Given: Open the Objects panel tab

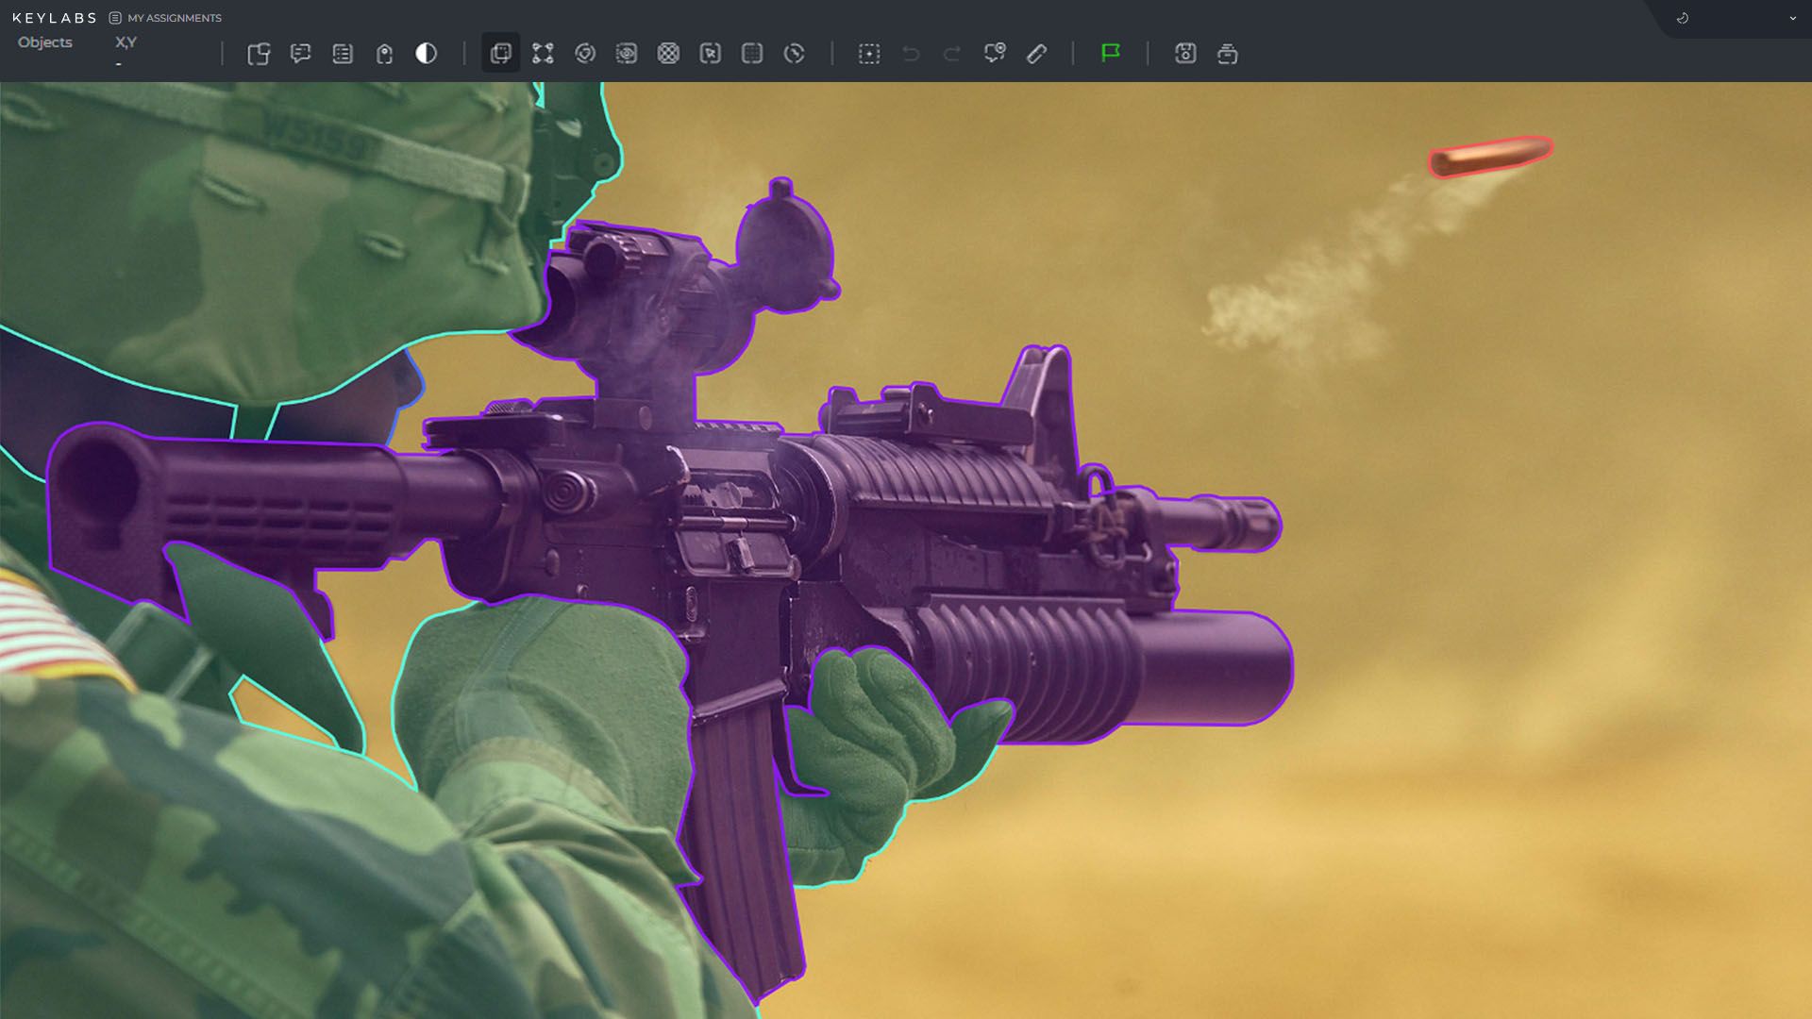Looking at the screenshot, I should 44,42.
